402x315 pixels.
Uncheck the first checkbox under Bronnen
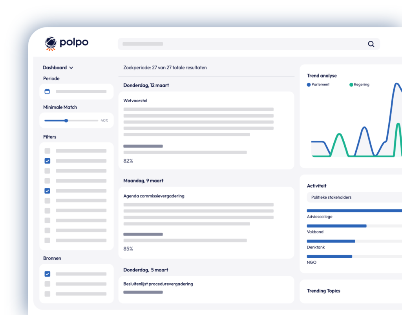[47, 274]
